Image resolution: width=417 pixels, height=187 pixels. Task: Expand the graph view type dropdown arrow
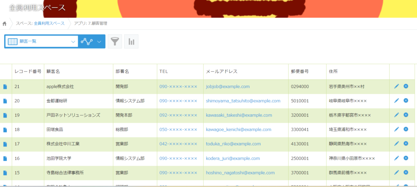click(99, 41)
